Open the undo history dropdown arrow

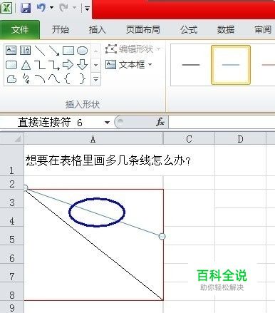pos(51,8)
